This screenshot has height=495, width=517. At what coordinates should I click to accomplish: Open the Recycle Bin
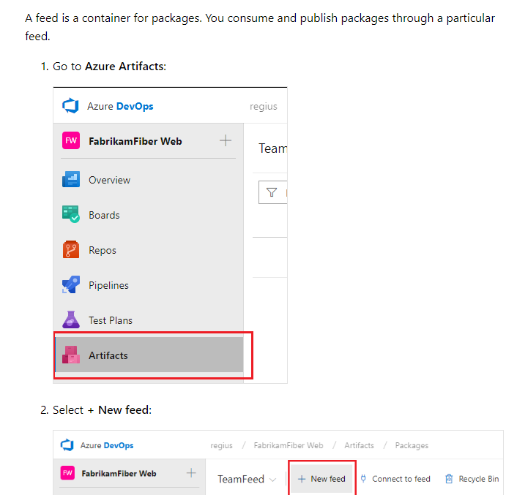click(x=472, y=479)
